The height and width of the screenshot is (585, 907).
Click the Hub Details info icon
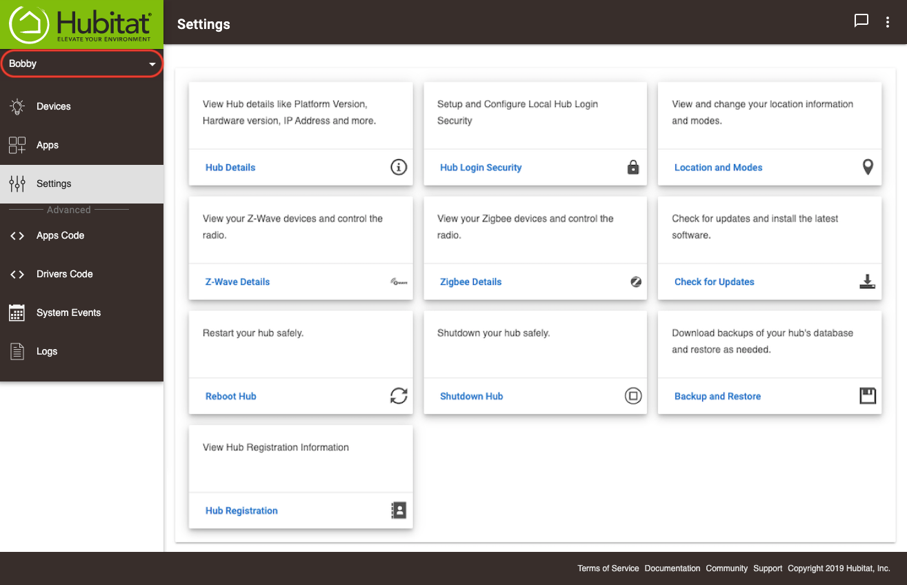tap(399, 167)
